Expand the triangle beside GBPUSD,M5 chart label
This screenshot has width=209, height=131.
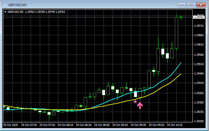click(5, 12)
